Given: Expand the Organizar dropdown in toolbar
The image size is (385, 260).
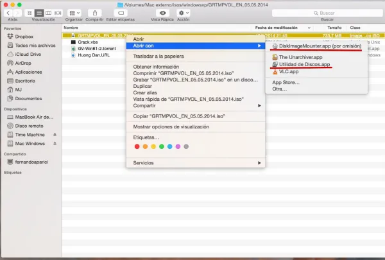Looking at the screenshot, I should (x=74, y=13).
